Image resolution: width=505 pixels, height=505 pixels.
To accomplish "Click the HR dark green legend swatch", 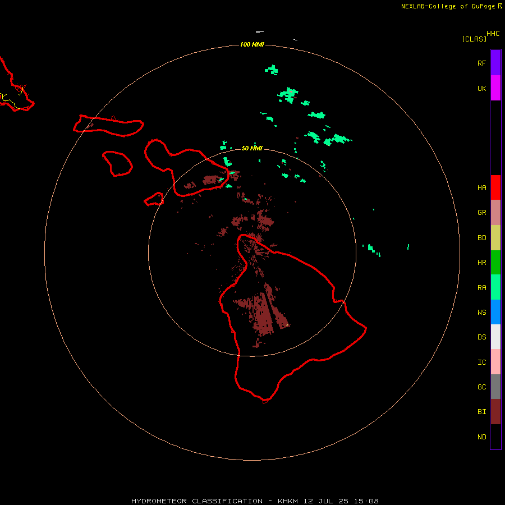I will (495, 263).
